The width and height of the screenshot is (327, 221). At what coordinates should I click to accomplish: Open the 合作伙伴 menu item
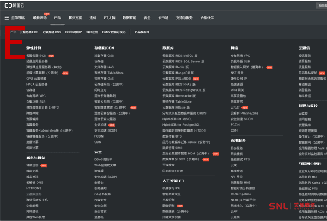(x=207, y=18)
